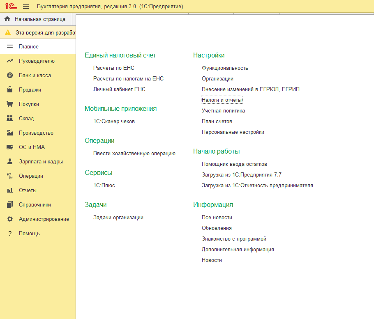374x319 pixels.
Task: Switch to the Начальная страница tab
Action: tap(36, 19)
